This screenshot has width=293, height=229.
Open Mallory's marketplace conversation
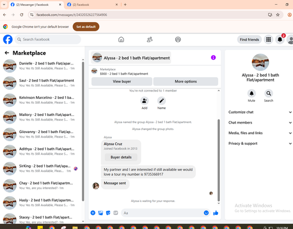point(41,117)
